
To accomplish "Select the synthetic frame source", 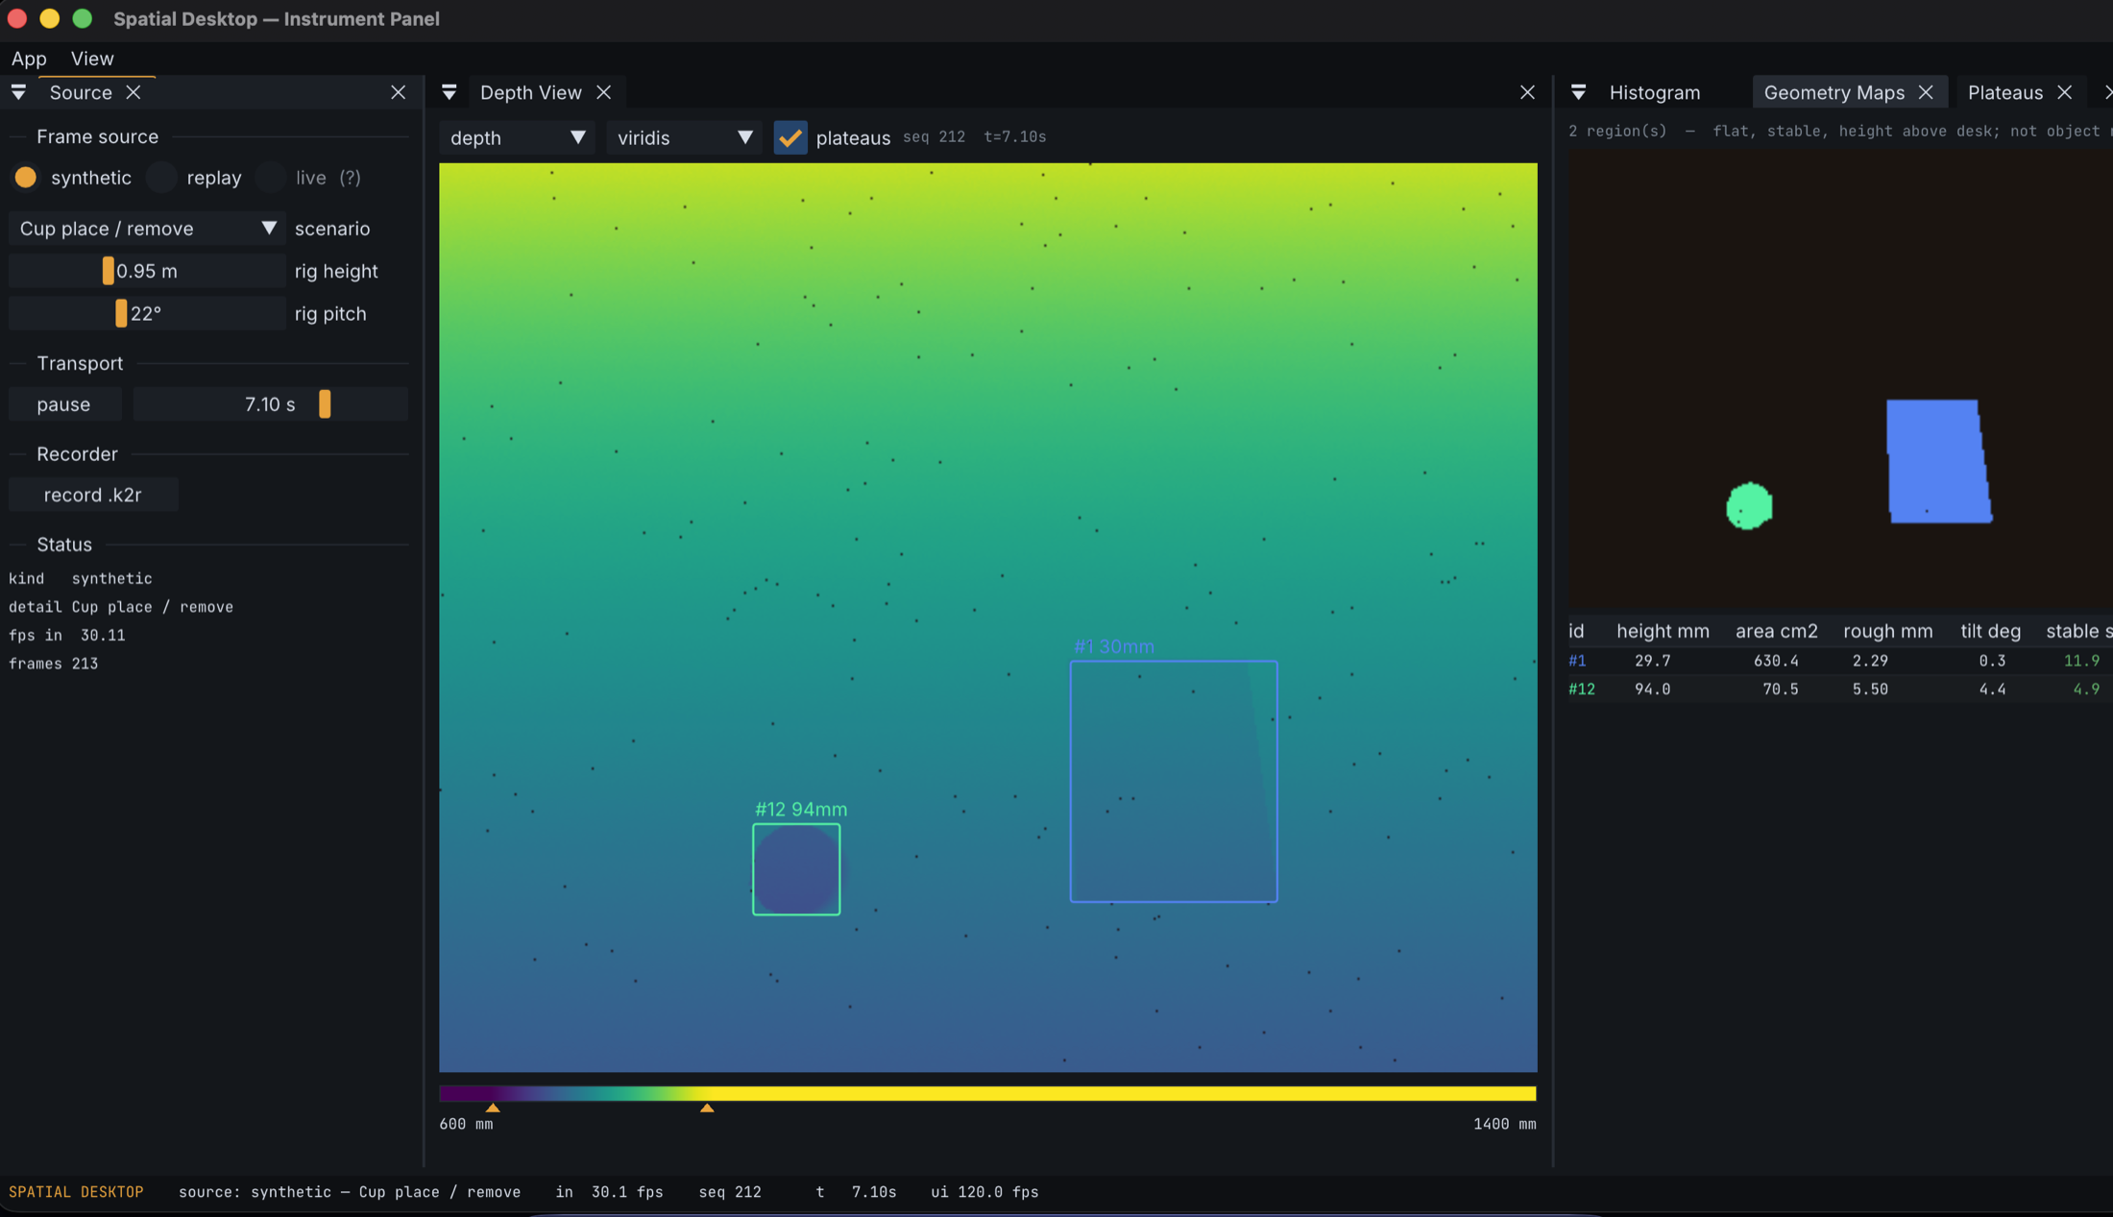I will coord(26,178).
